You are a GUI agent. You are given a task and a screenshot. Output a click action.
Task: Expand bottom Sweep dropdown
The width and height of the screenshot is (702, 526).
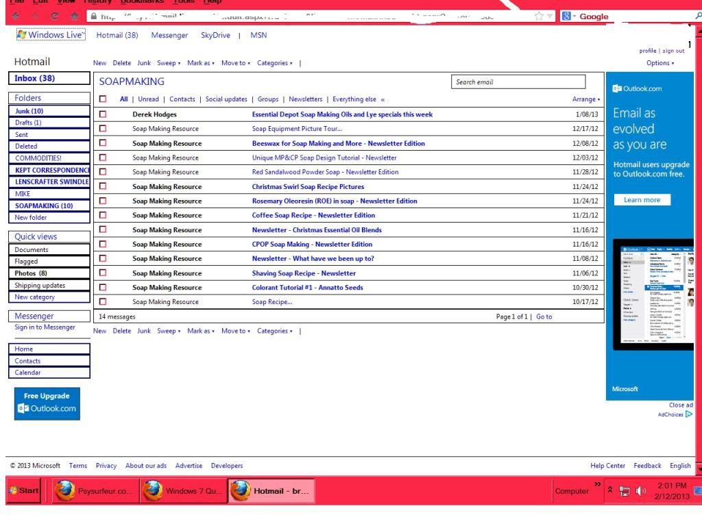click(x=169, y=331)
